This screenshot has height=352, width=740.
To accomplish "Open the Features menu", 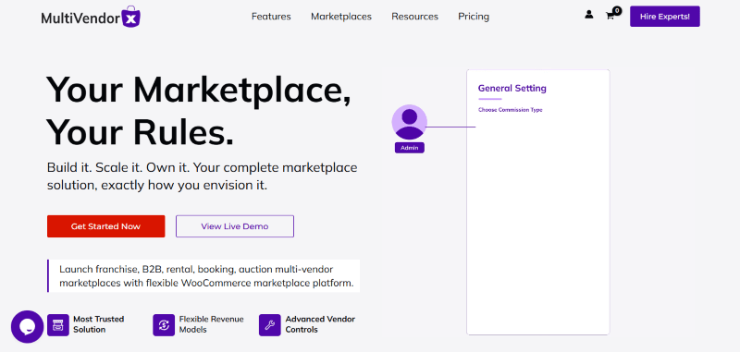I will pyautogui.click(x=271, y=17).
